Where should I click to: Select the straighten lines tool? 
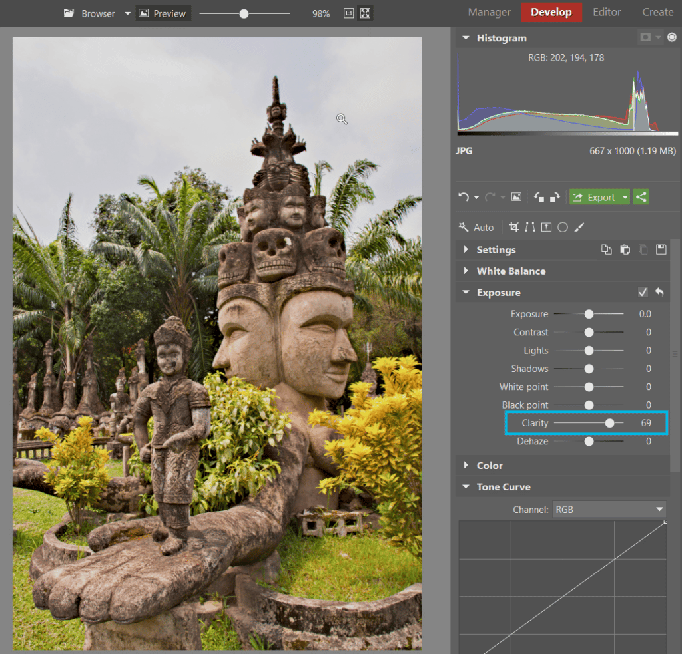click(x=530, y=227)
